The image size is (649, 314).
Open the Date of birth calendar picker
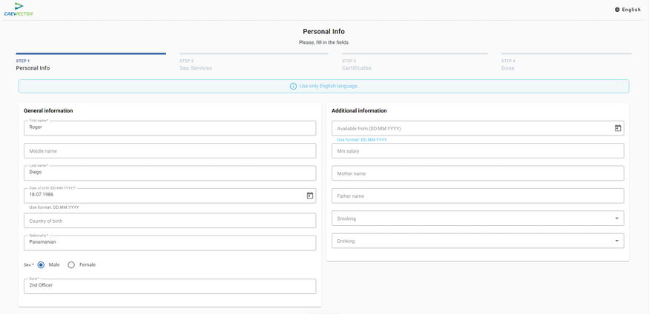[x=310, y=196]
